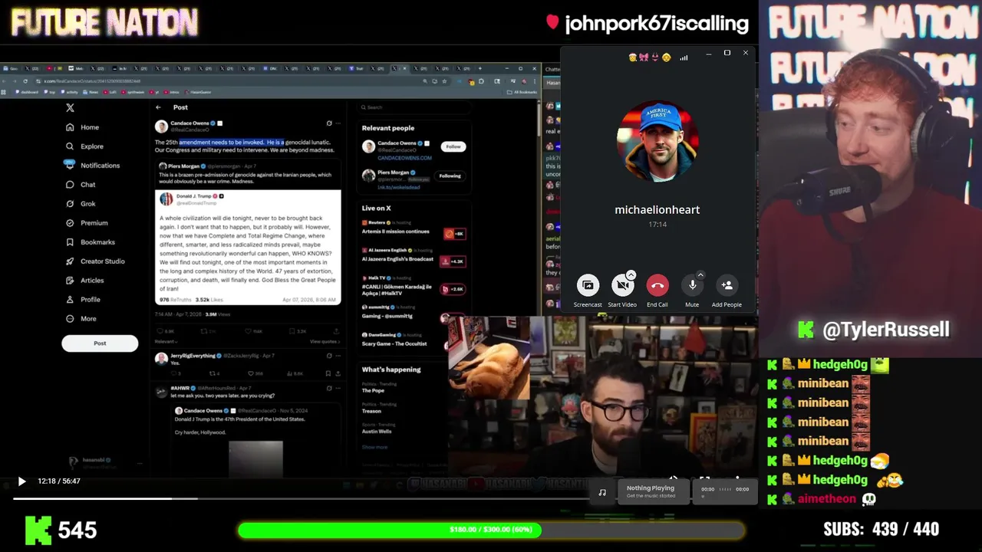The width and height of the screenshot is (982, 552).
Task: Repost the Candace Owens post
Action: 204,331
